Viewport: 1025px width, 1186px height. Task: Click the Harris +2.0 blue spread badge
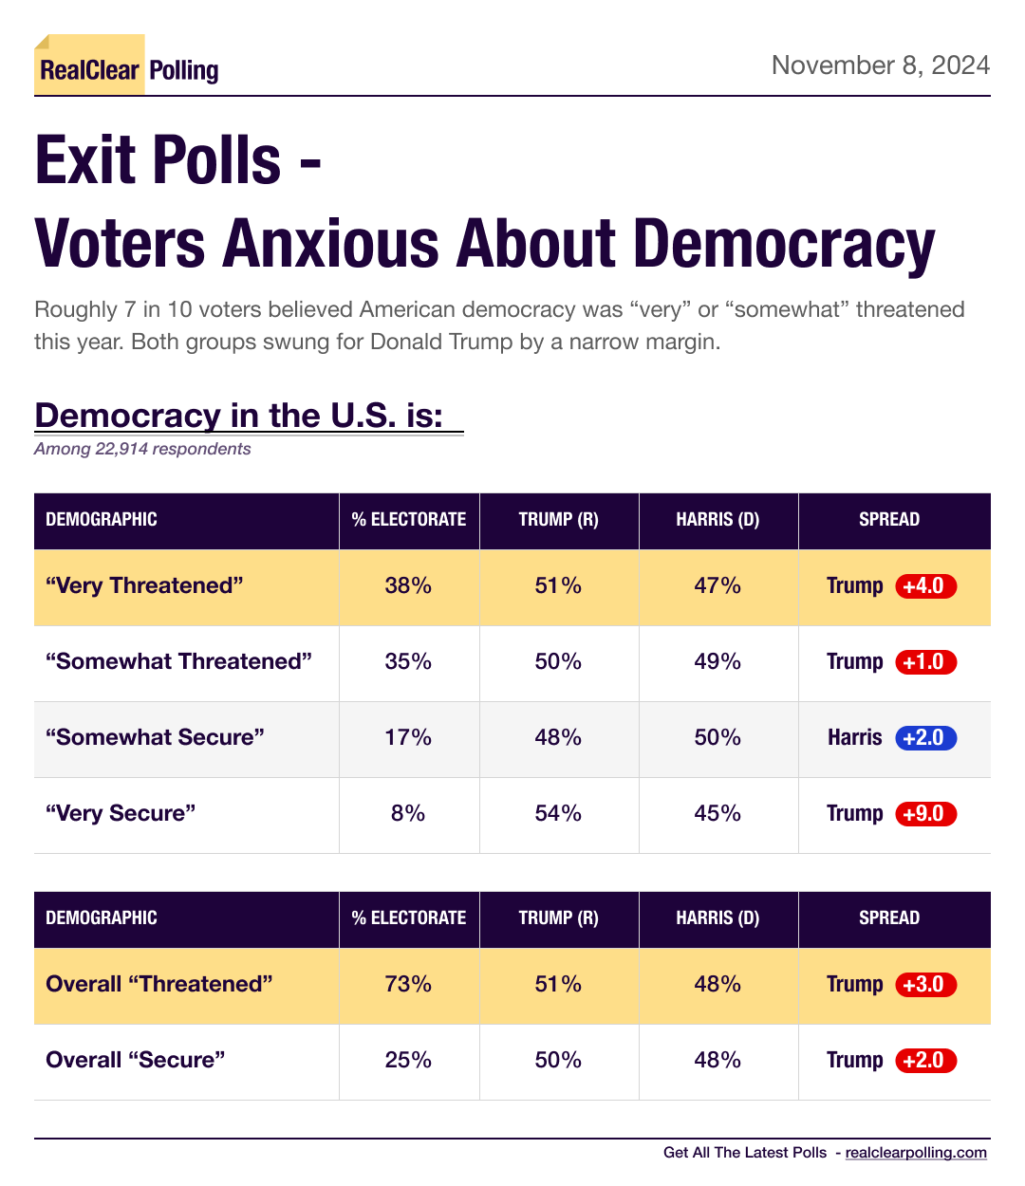(925, 737)
